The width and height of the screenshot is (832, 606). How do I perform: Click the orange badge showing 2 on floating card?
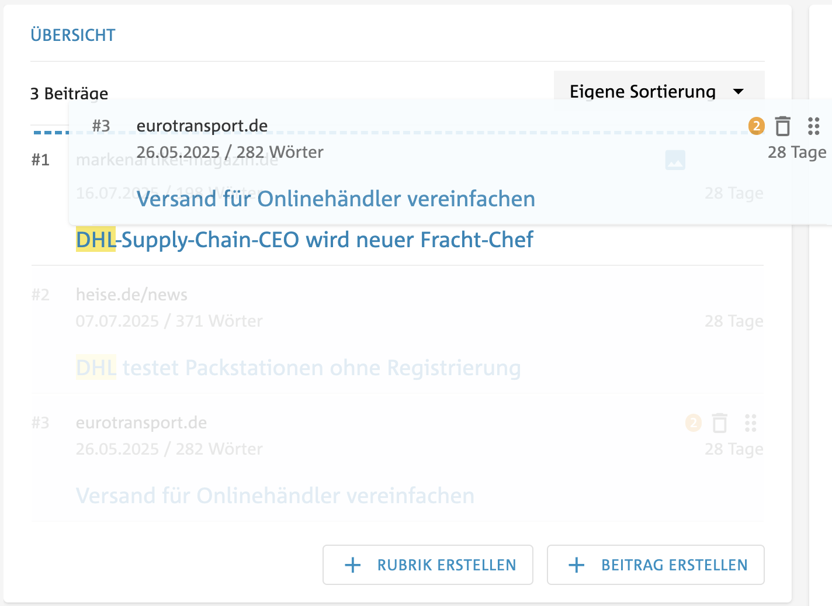pyautogui.click(x=756, y=126)
